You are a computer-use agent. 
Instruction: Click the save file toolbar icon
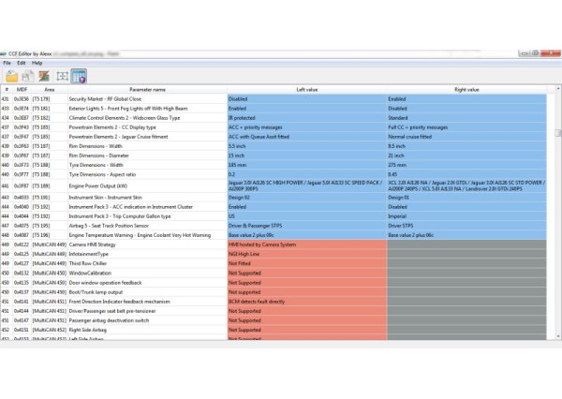28,76
